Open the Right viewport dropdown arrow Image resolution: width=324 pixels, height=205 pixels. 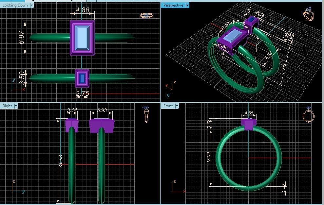pyautogui.click(x=16, y=106)
